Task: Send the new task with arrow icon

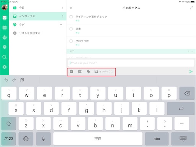Action: point(191,72)
